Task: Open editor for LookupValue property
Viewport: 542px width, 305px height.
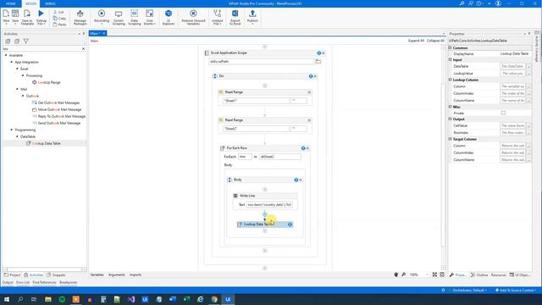Action: [528, 74]
